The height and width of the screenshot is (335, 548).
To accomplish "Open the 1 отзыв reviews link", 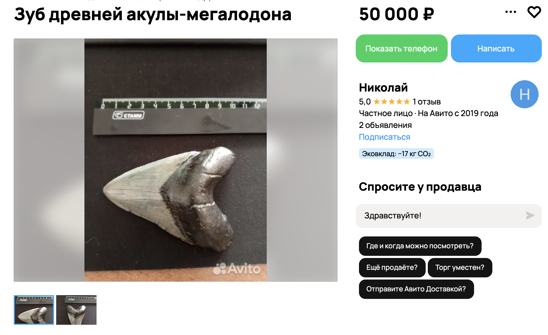I will 427,102.
